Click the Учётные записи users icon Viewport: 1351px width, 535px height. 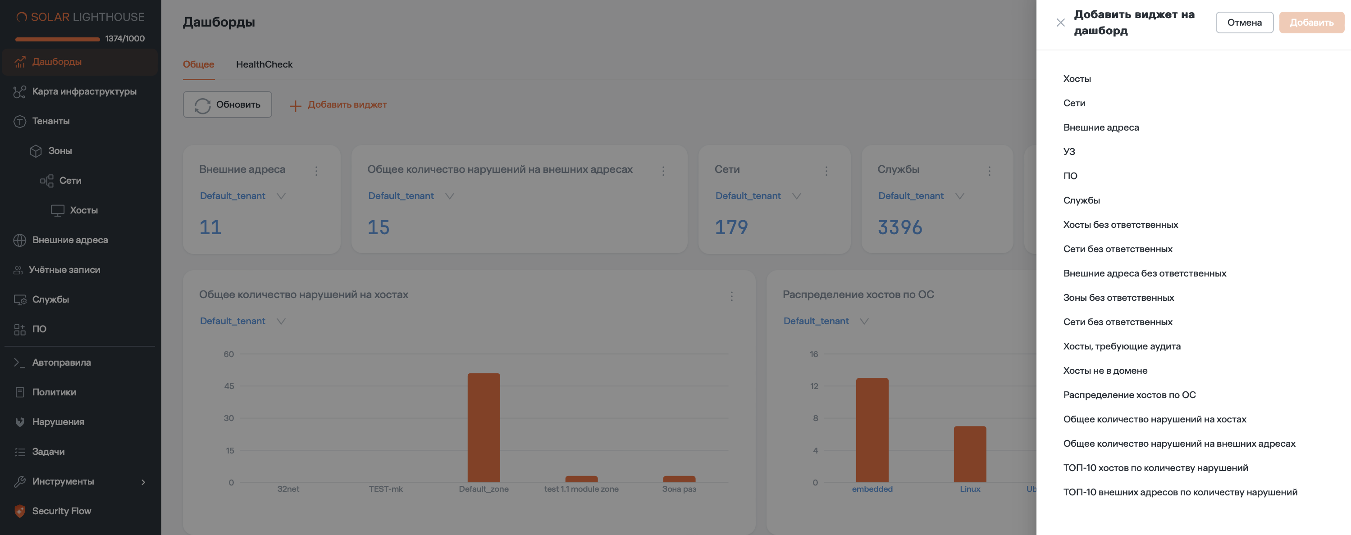(x=18, y=270)
